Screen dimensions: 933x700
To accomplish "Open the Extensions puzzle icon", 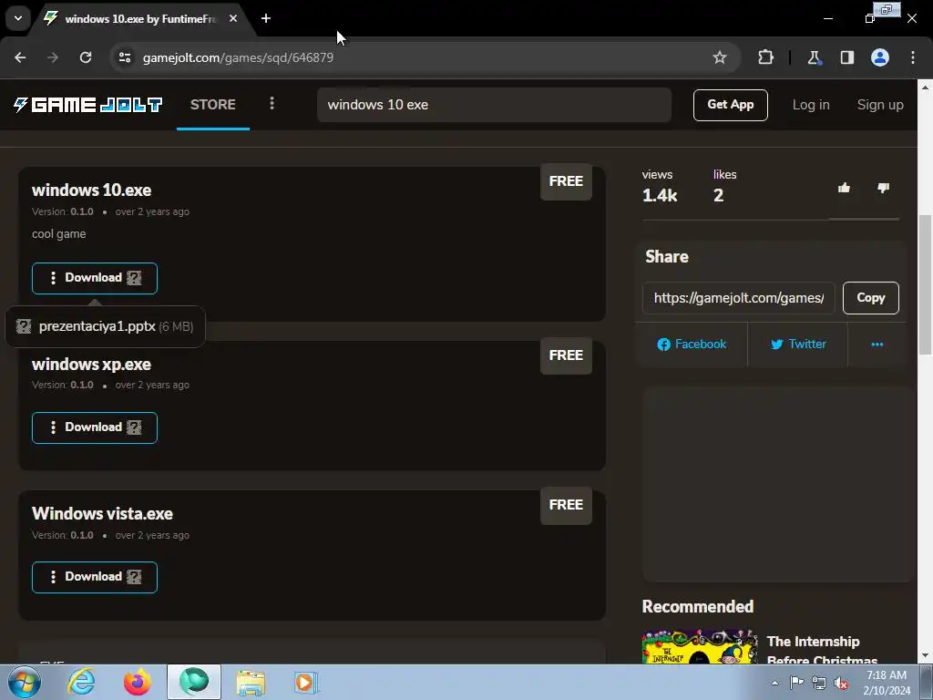I will tap(765, 57).
